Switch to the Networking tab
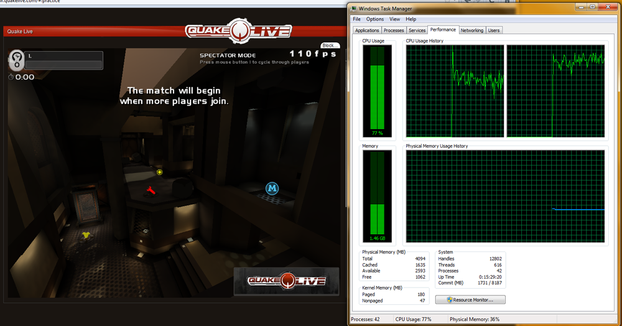Viewport: 622px width, 326px height. pyautogui.click(x=472, y=30)
